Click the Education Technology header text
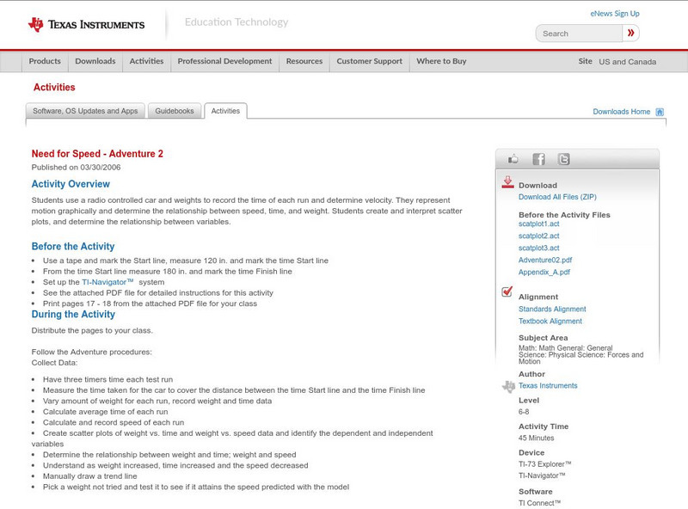Viewport: 688px width, 509px height. point(236,22)
